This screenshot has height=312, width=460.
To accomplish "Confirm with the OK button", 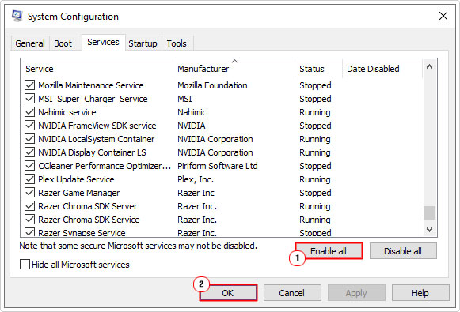I will 228,293.
